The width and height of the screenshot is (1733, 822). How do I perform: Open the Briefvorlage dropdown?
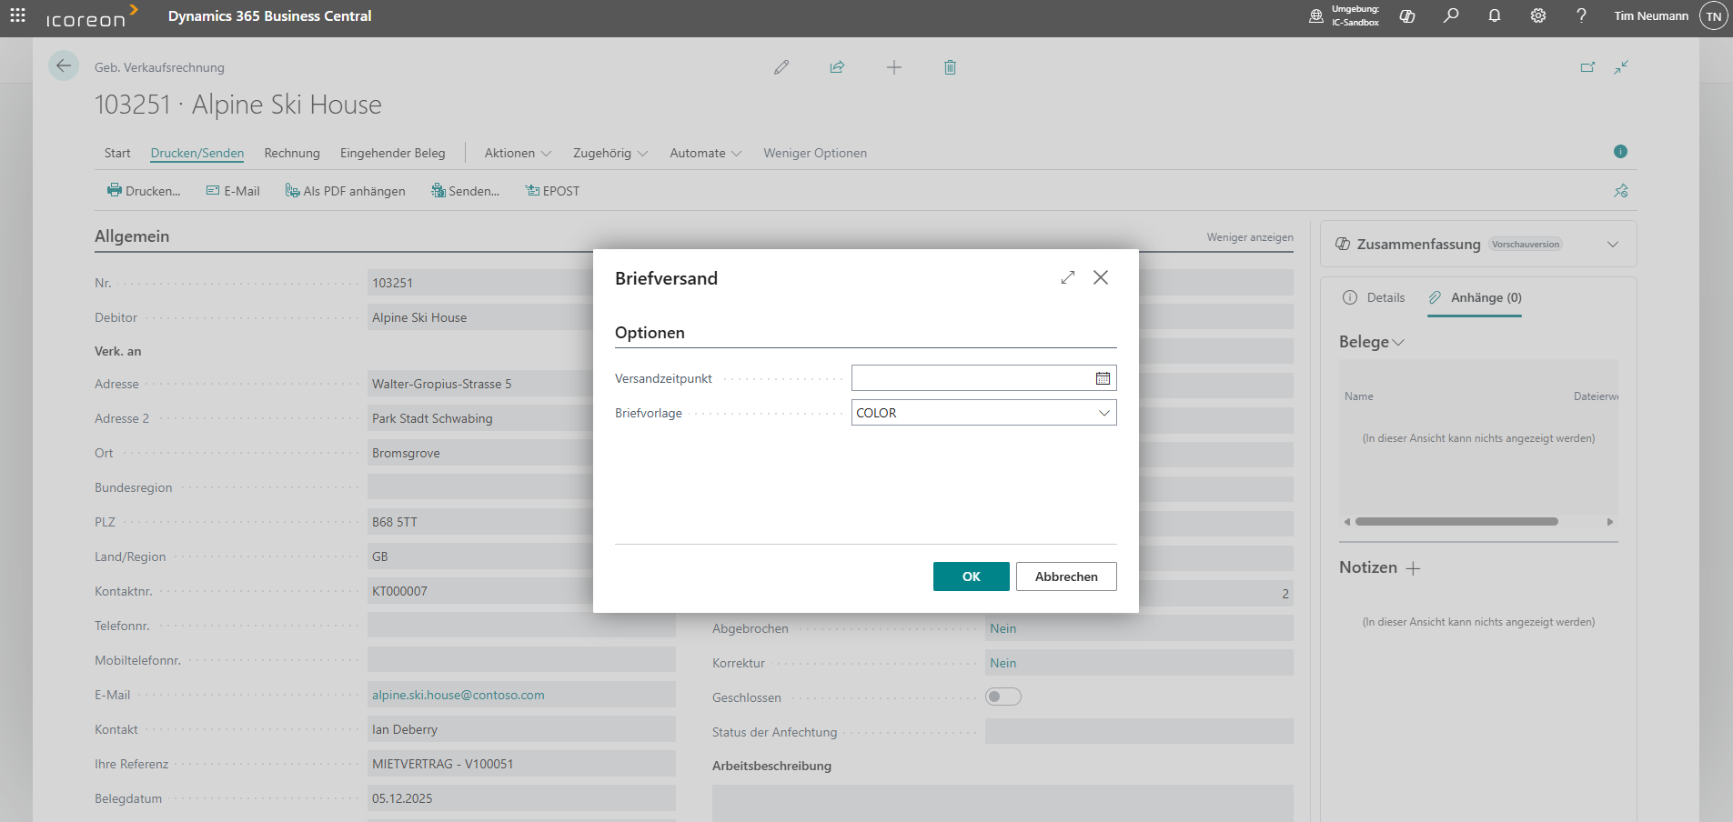1103,413
